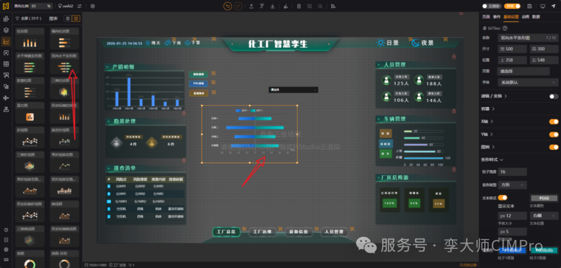Switch to the 页面 tab
Screen dimensions: 561x268
[x=486, y=17]
